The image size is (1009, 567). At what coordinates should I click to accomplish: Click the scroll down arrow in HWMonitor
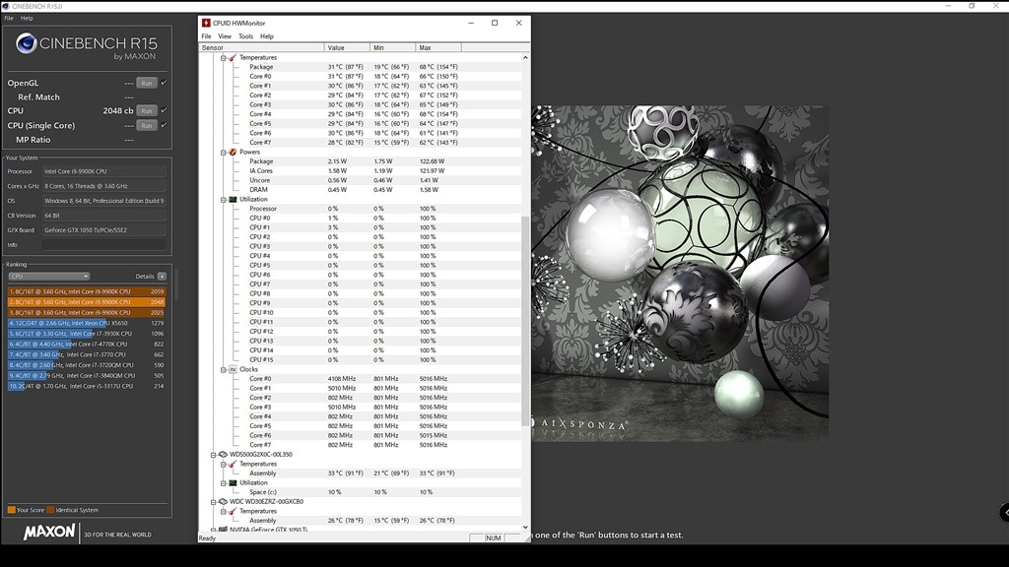coord(525,528)
